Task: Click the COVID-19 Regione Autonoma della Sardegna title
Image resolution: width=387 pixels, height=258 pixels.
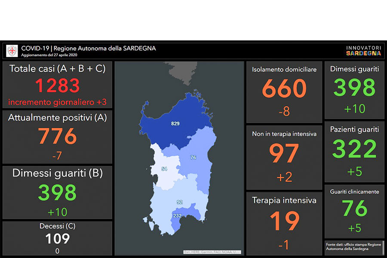Action: pos(88,49)
